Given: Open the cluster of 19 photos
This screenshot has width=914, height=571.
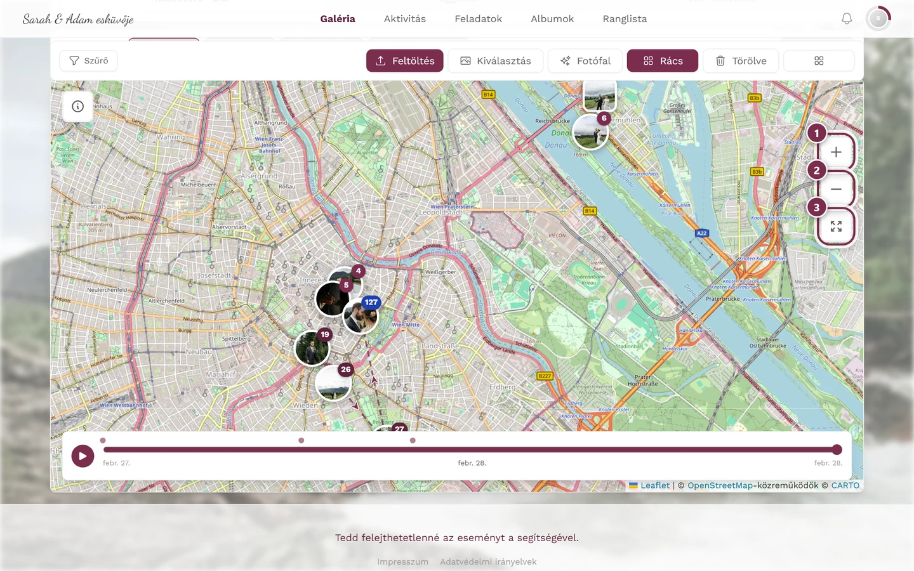Looking at the screenshot, I should [x=312, y=348].
